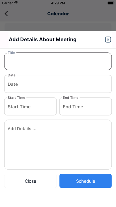
Task: Click the 4:29 PM clock
Action: [58, 3]
